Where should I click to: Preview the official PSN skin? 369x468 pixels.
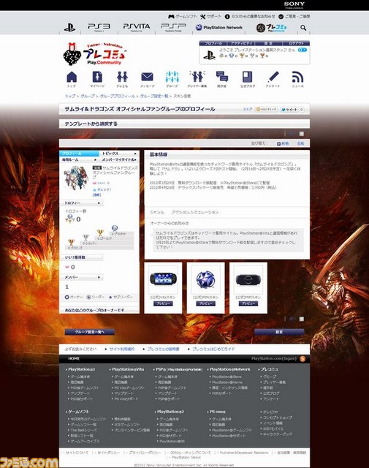205,303
